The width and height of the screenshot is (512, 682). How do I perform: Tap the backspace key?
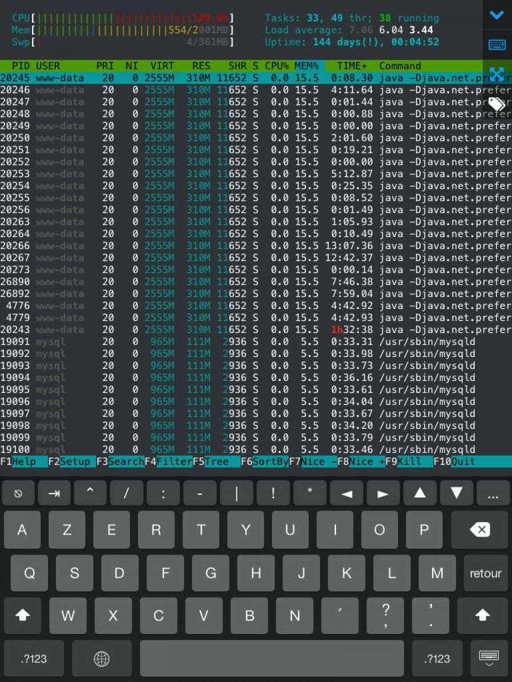coord(480,529)
